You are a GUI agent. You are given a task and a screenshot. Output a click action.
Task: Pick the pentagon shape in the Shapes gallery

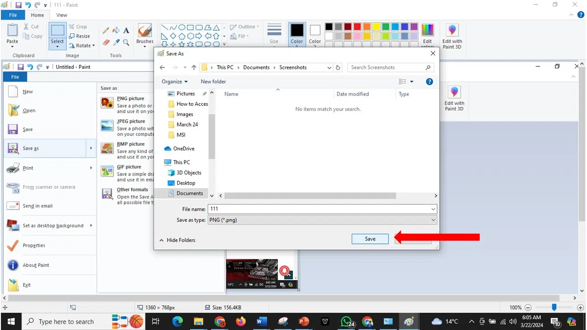click(182, 36)
